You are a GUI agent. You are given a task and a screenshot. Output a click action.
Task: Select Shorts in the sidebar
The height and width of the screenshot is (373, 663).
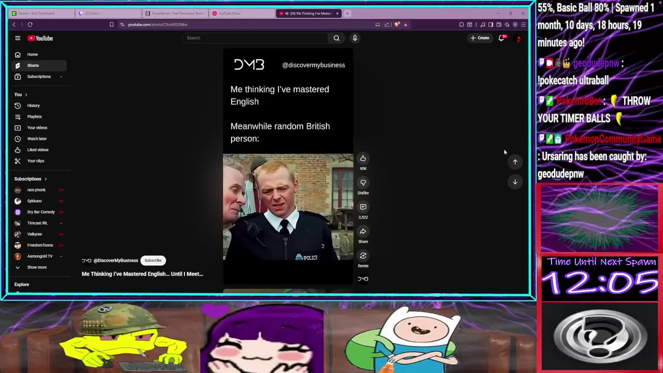point(38,65)
